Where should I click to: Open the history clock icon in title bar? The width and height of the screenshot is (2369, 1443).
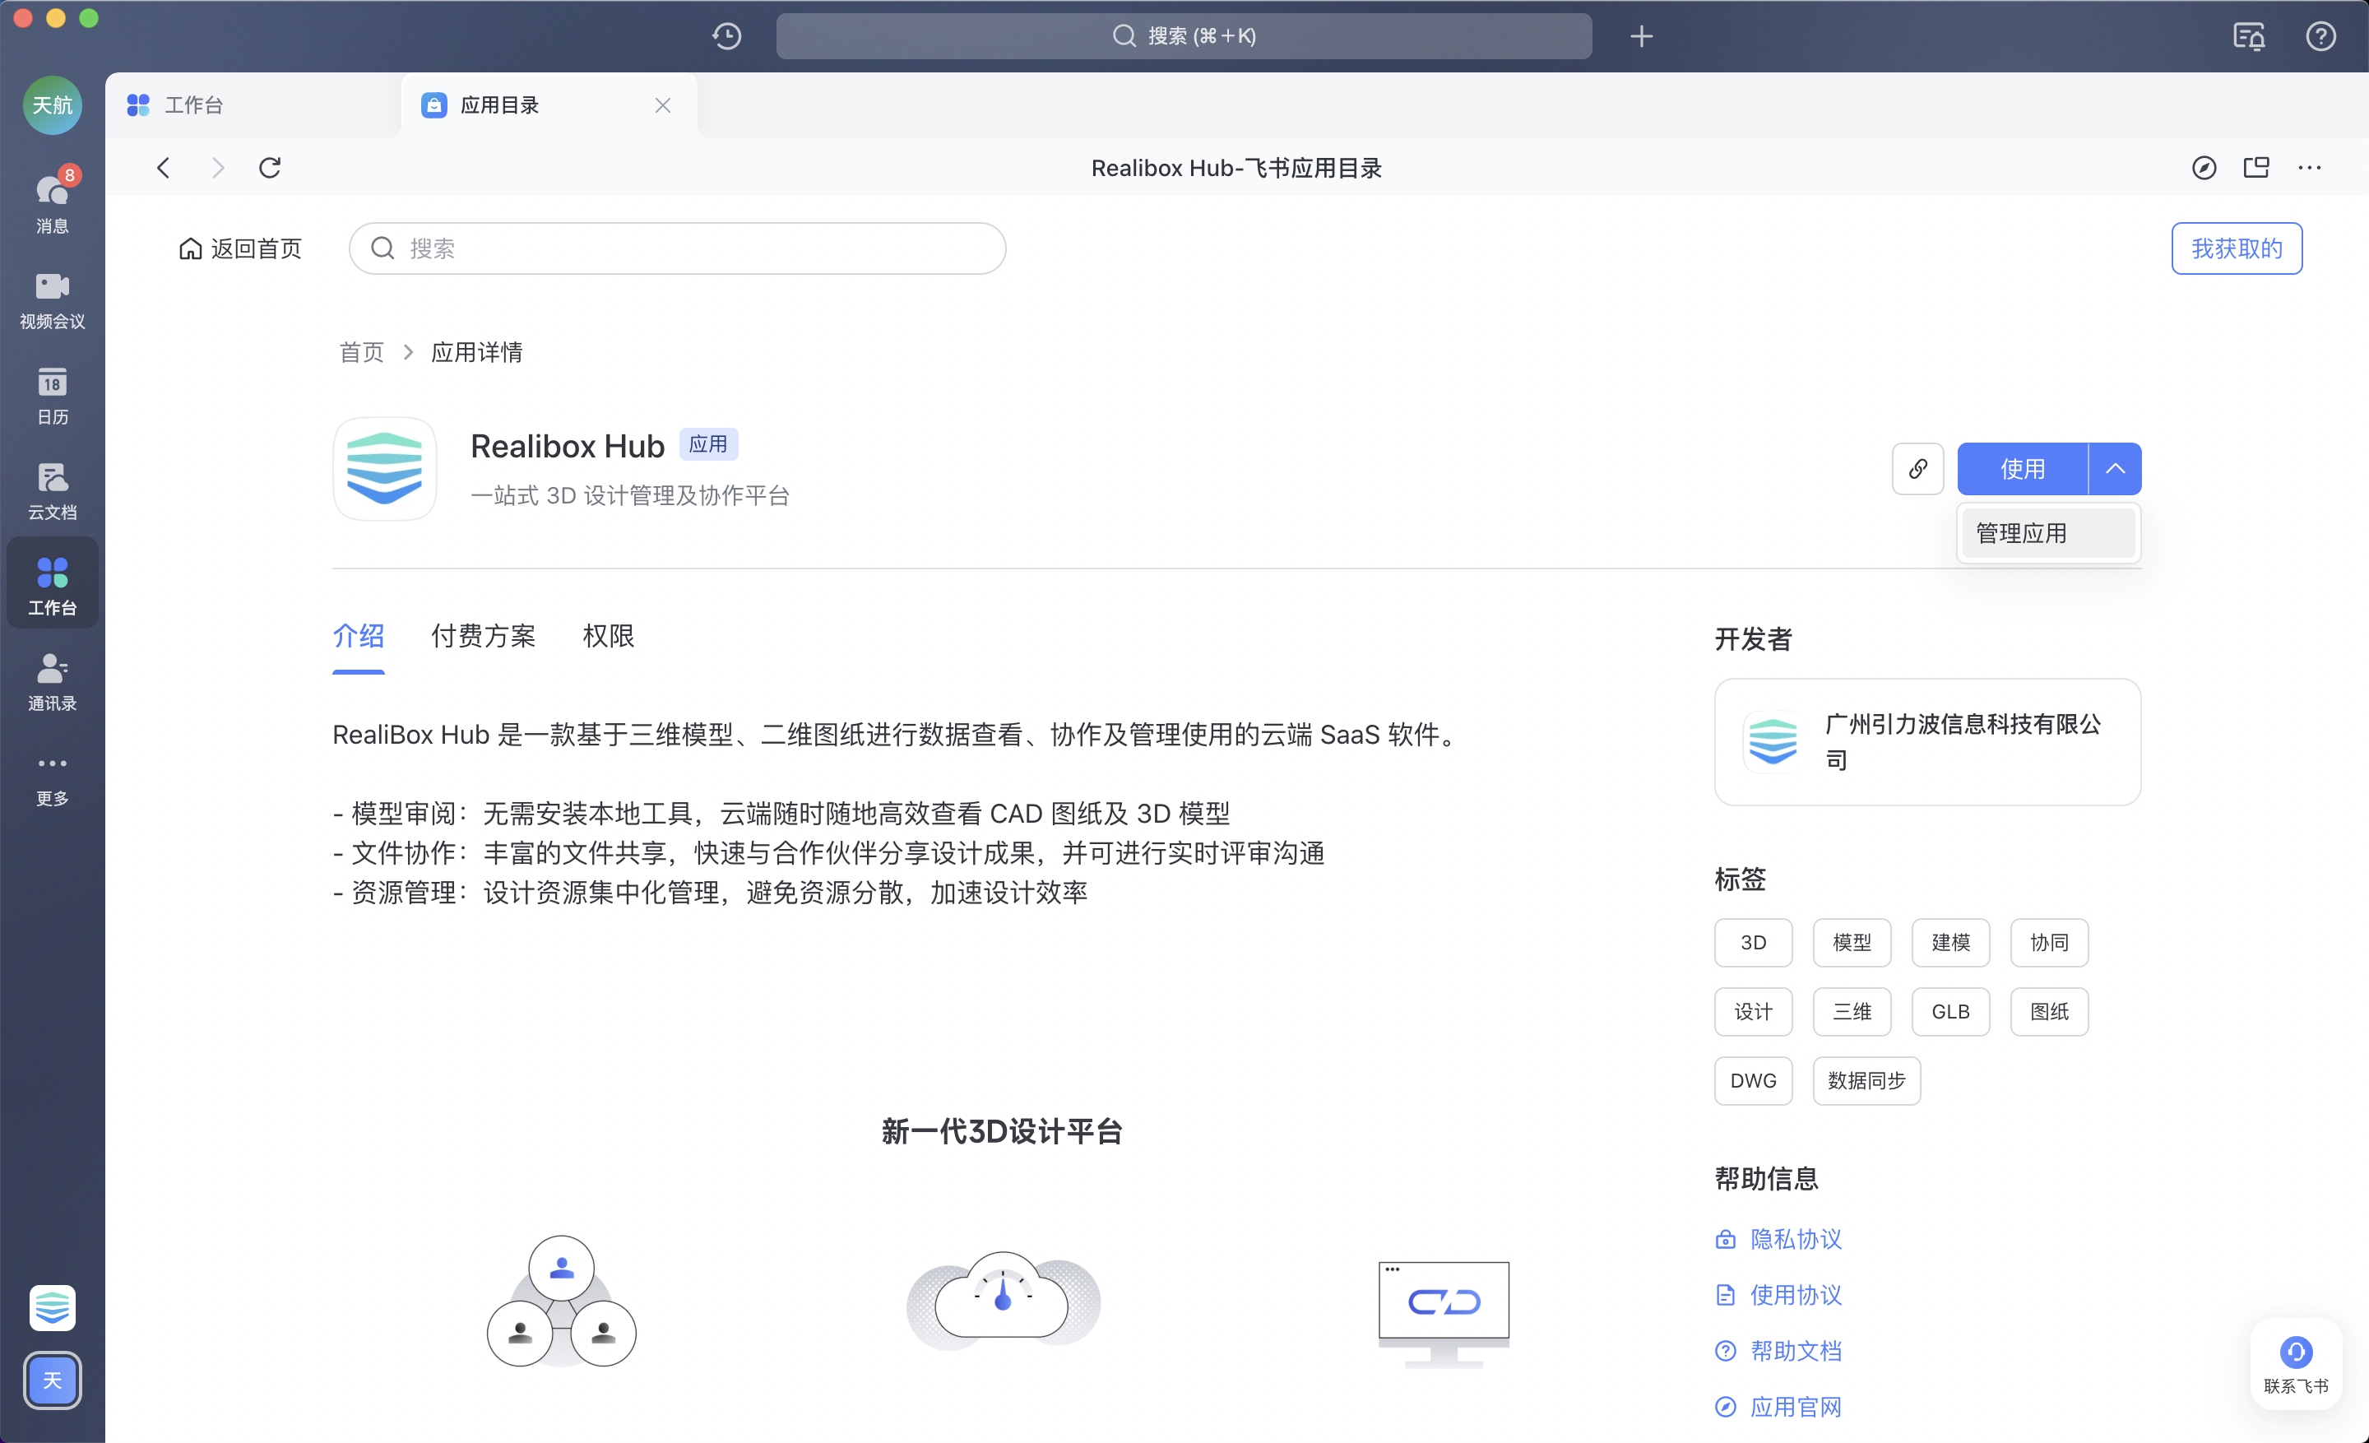coord(727,36)
